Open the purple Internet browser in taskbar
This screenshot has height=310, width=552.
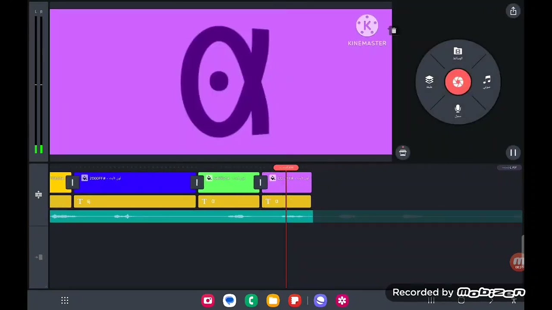click(320, 301)
